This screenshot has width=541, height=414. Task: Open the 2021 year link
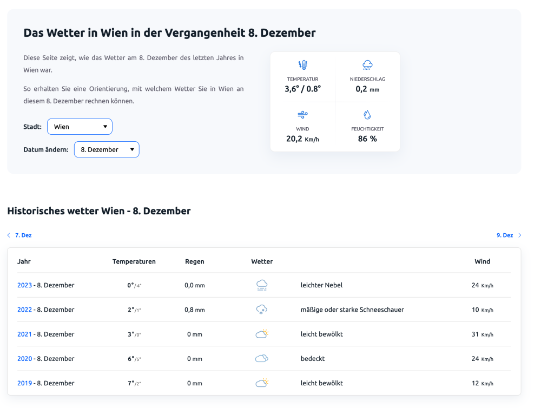(x=24, y=334)
